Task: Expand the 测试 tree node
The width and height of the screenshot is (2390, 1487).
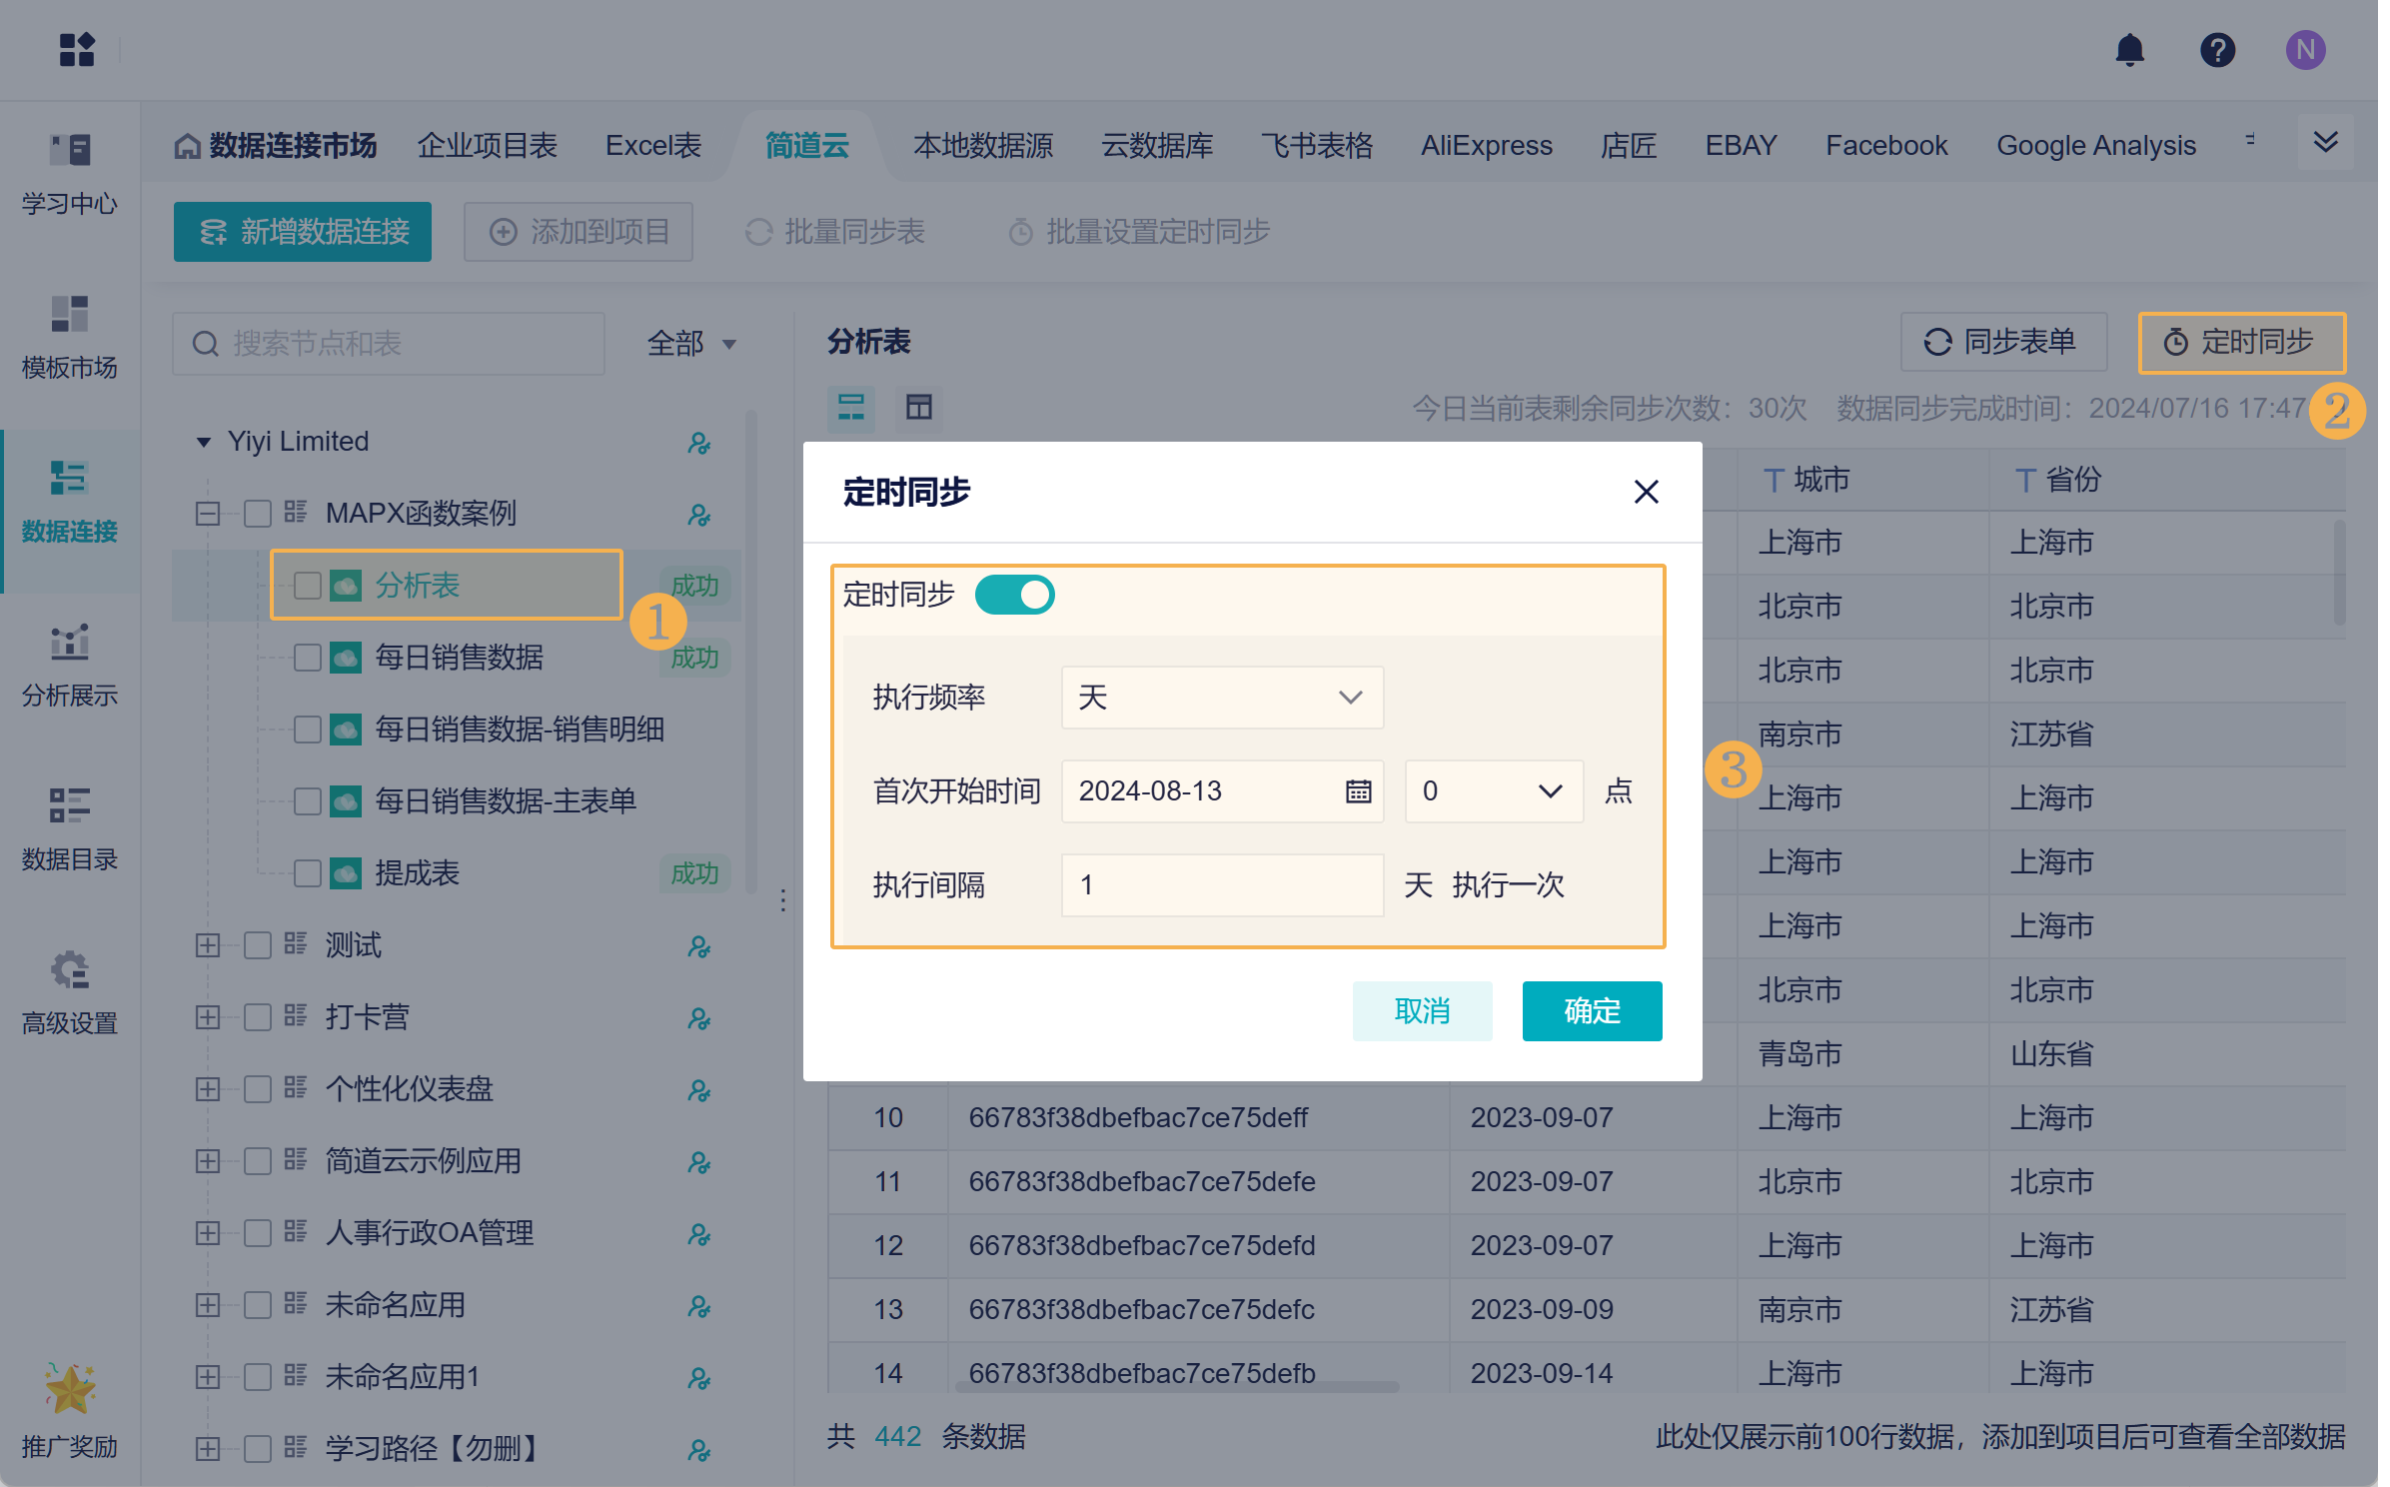Action: click(x=208, y=945)
